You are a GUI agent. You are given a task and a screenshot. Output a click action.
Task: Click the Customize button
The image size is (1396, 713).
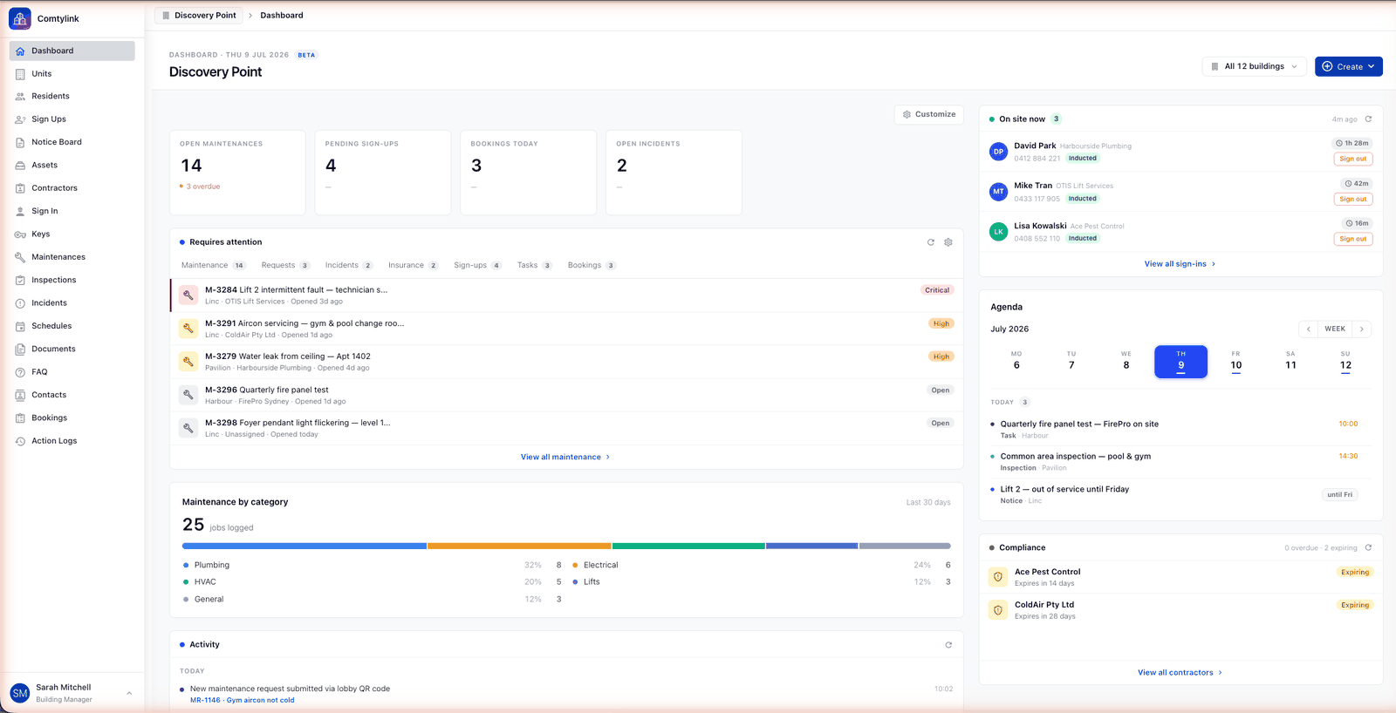[929, 114]
